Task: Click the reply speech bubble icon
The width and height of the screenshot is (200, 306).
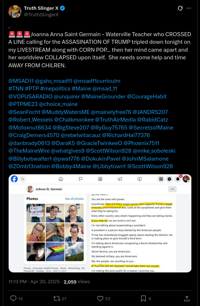Action: (x=13, y=298)
